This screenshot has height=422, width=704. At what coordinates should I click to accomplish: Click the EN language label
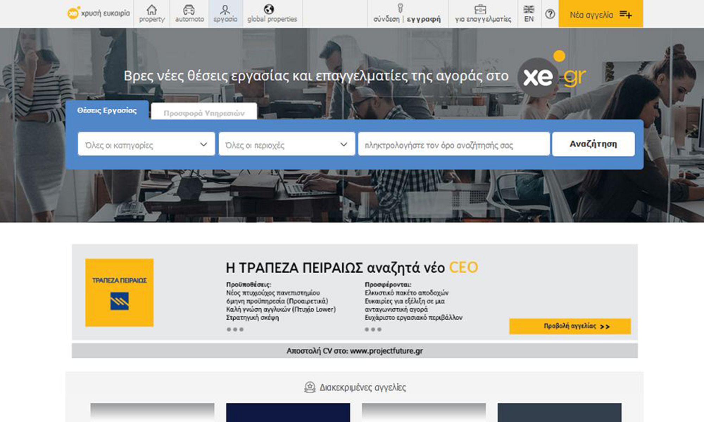tap(529, 19)
